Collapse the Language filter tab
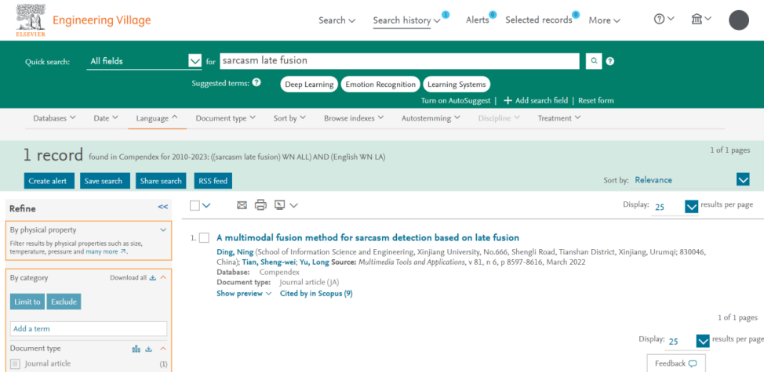The width and height of the screenshot is (764, 372). [x=157, y=118]
